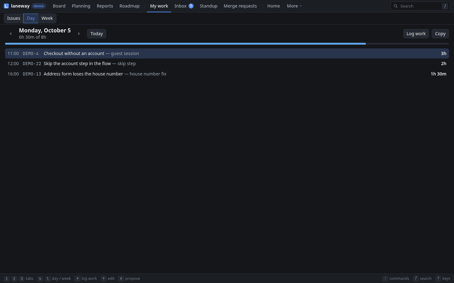Open the Inbox
Image resolution: width=454 pixels, height=283 pixels.
(x=184, y=6)
